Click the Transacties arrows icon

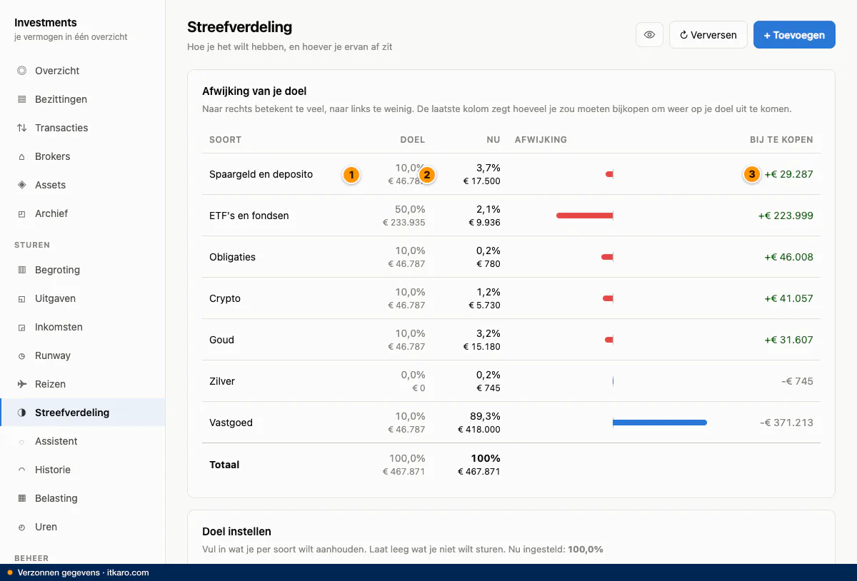tap(21, 128)
